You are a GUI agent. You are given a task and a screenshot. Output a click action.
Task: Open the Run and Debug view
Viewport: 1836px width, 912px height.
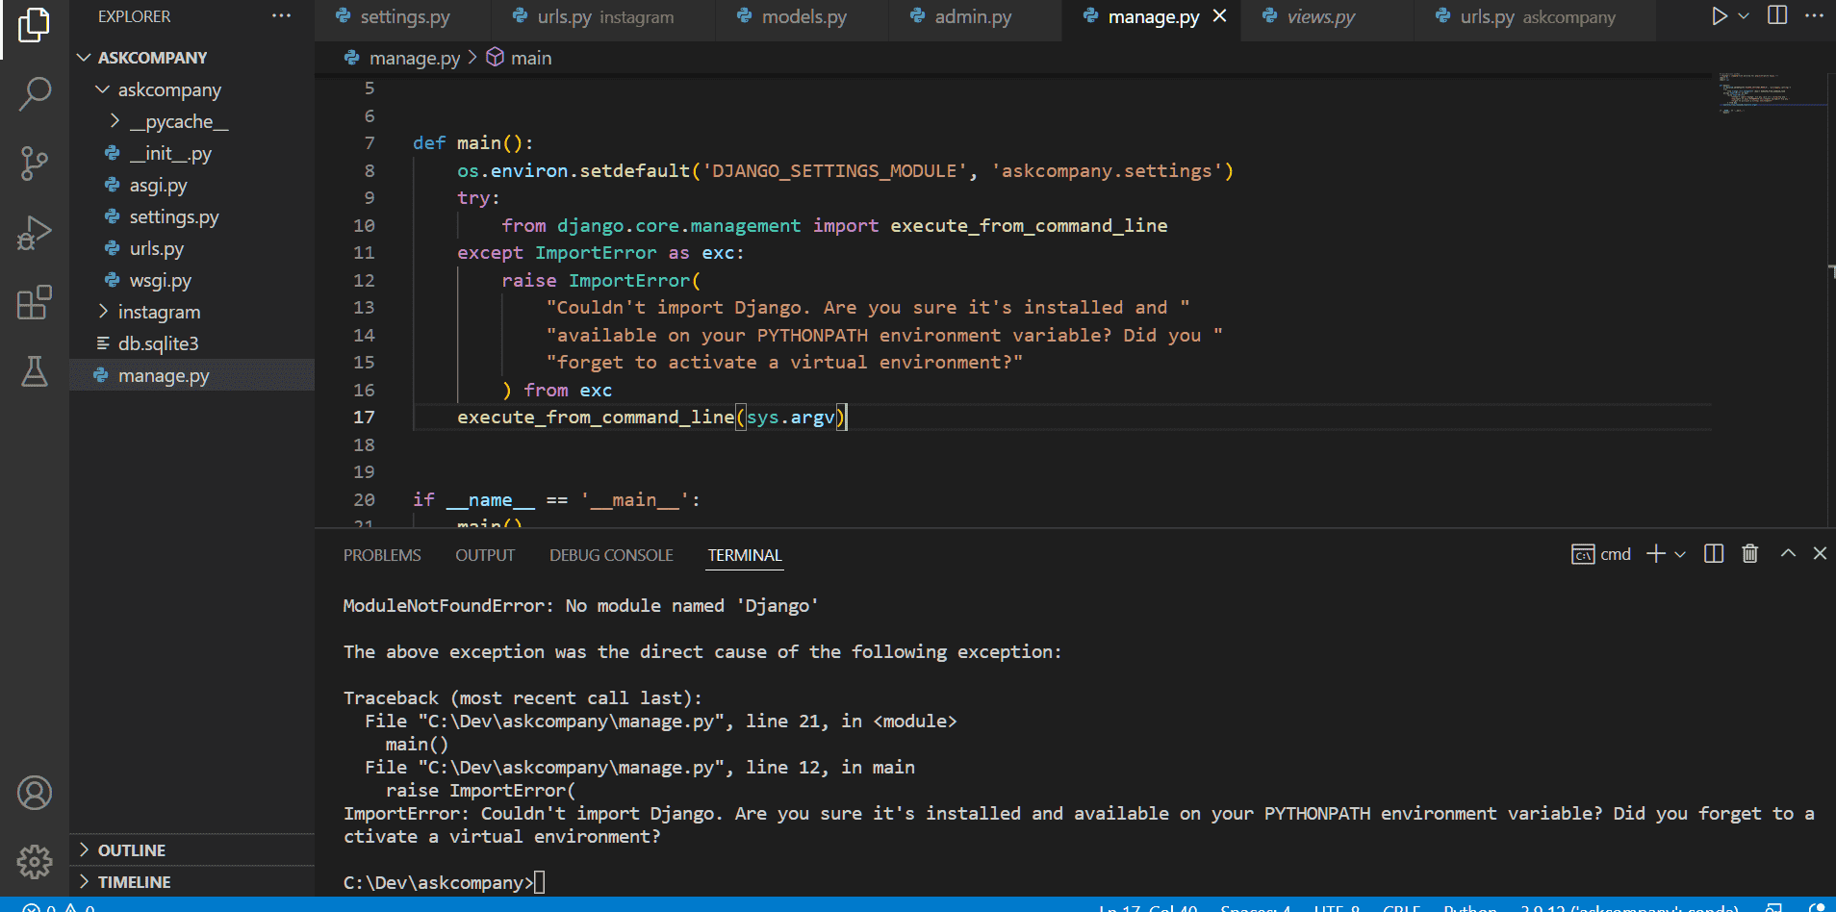pos(35,234)
